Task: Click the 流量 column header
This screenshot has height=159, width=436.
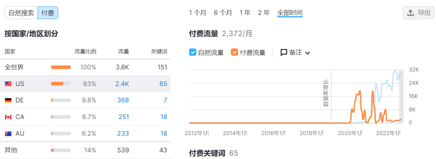Action: tap(124, 52)
